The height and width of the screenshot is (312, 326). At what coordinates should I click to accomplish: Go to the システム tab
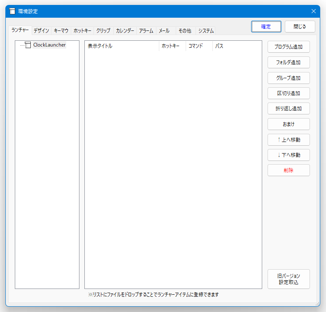coord(206,31)
